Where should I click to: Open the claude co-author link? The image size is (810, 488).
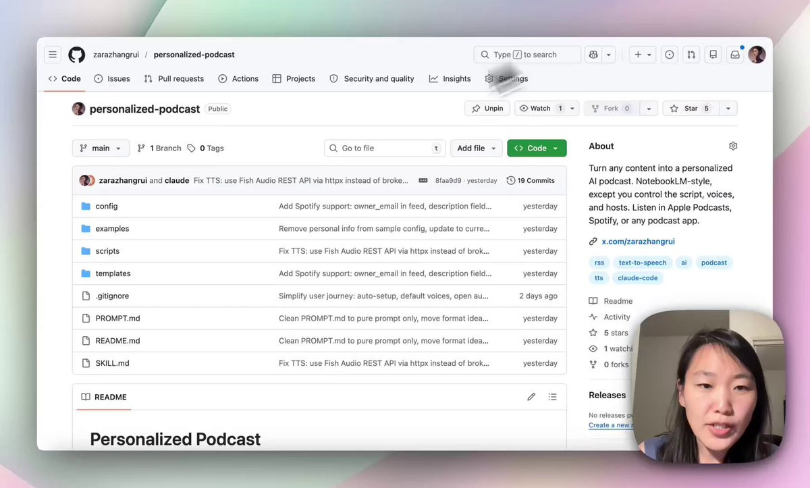pyautogui.click(x=177, y=181)
